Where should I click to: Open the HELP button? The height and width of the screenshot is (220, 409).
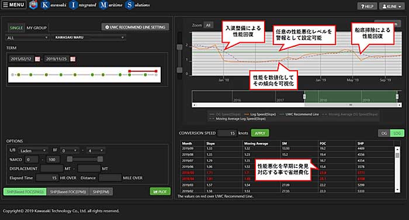(367, 6)
